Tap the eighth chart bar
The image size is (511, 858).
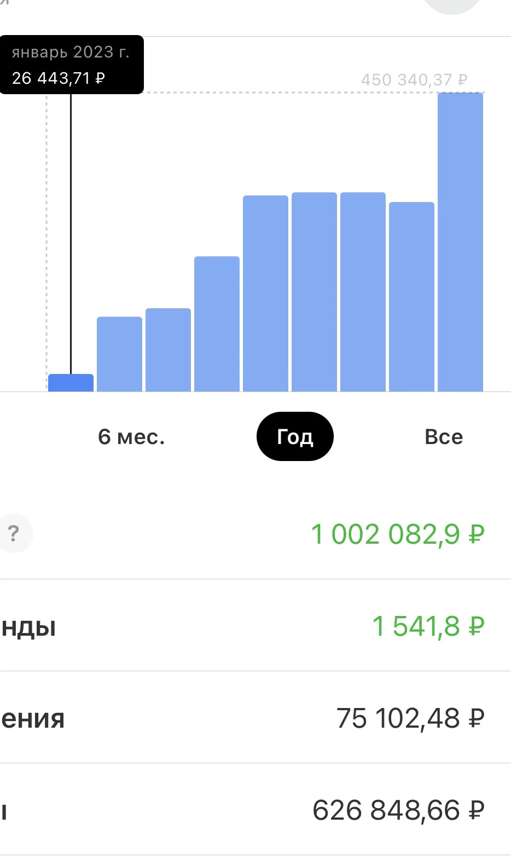412,297
